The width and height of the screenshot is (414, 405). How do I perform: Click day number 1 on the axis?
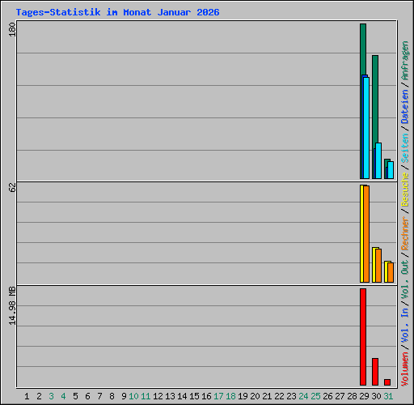27,396
